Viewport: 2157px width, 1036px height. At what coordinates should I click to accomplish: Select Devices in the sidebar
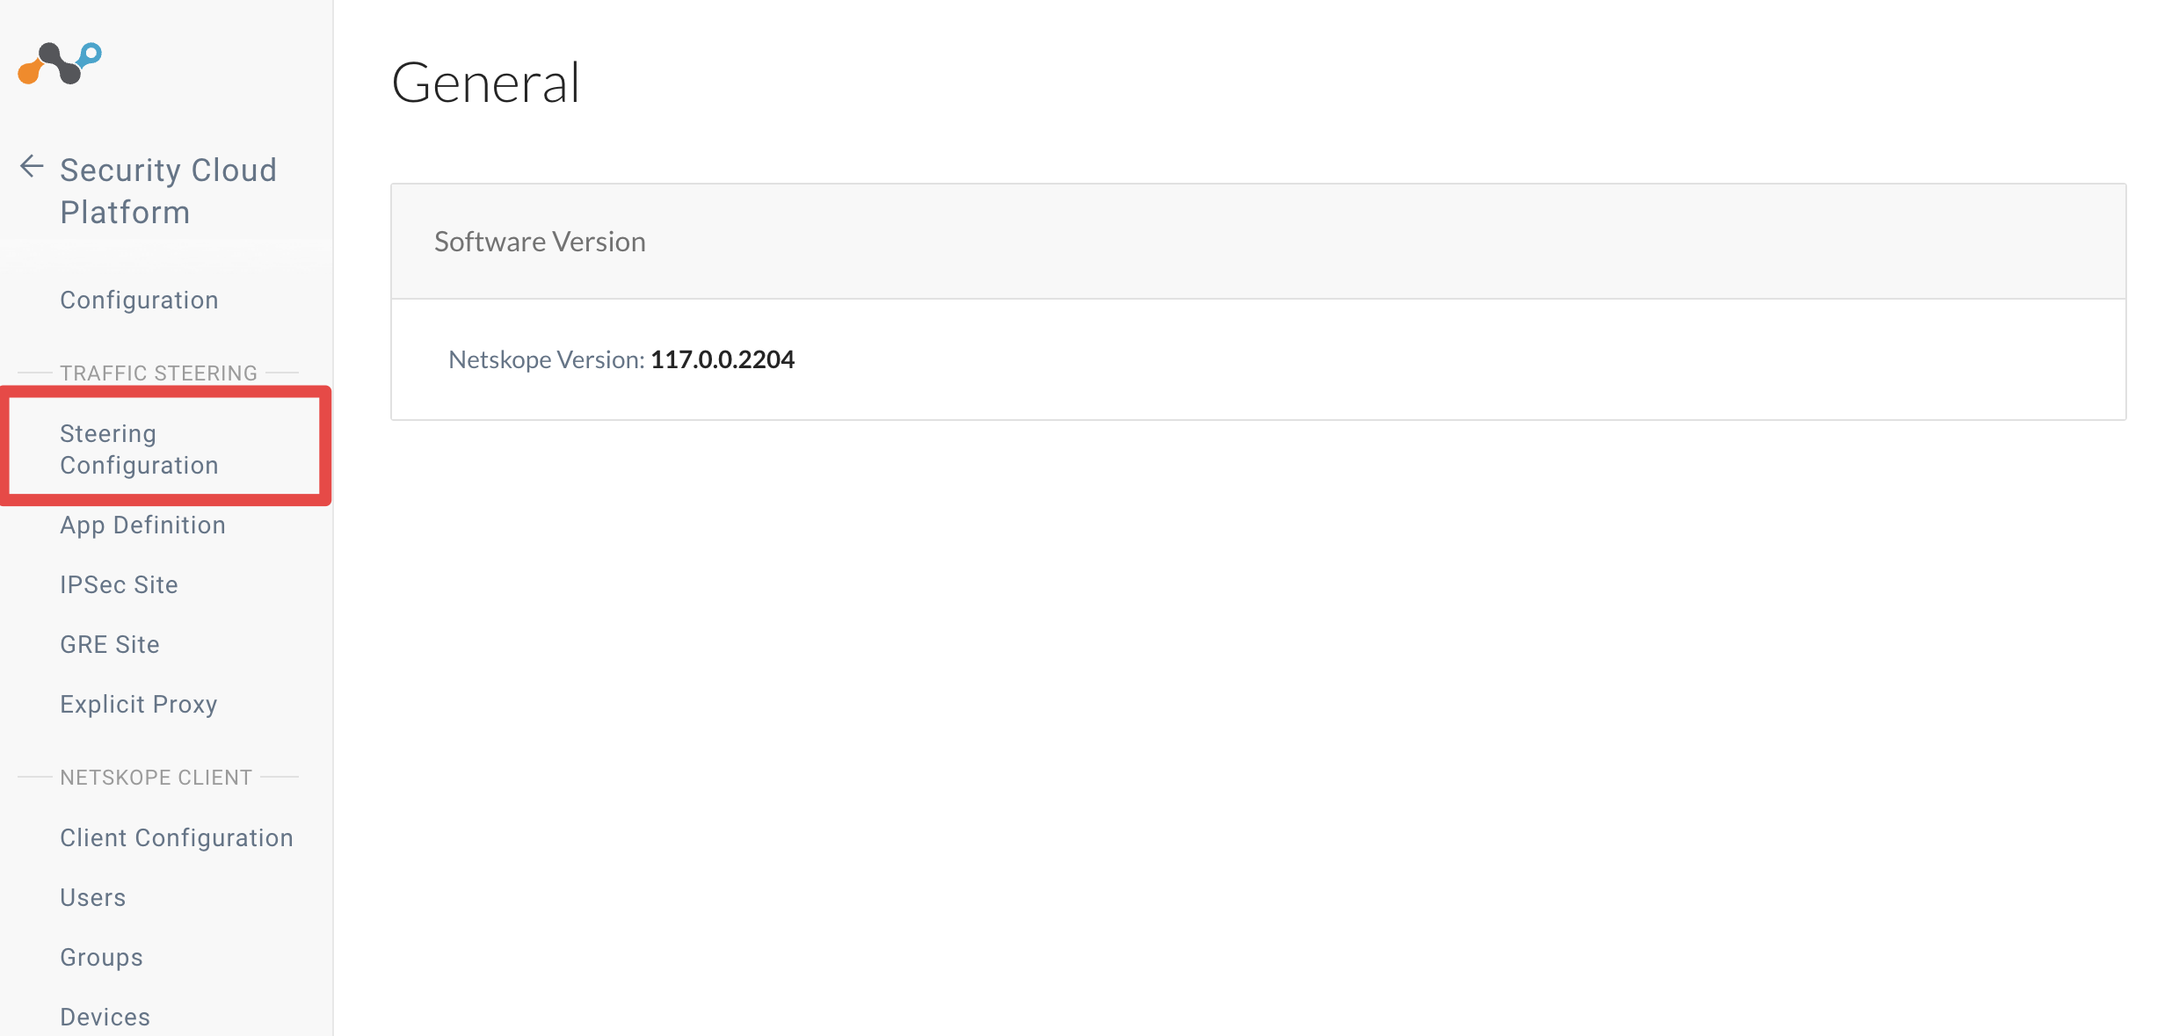tap(105, 1018)
